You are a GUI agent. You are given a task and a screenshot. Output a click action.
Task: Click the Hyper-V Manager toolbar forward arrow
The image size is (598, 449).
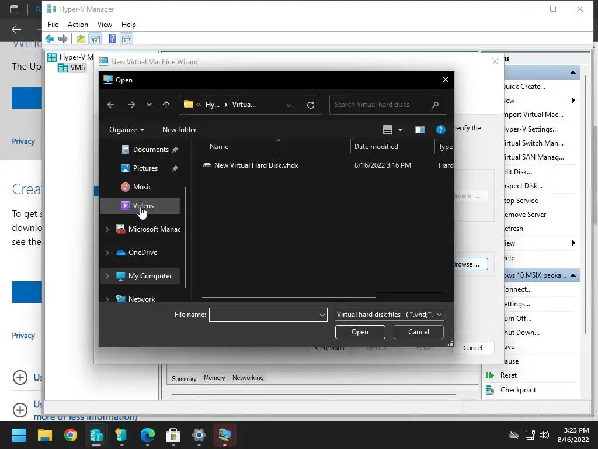click(63, 39)
